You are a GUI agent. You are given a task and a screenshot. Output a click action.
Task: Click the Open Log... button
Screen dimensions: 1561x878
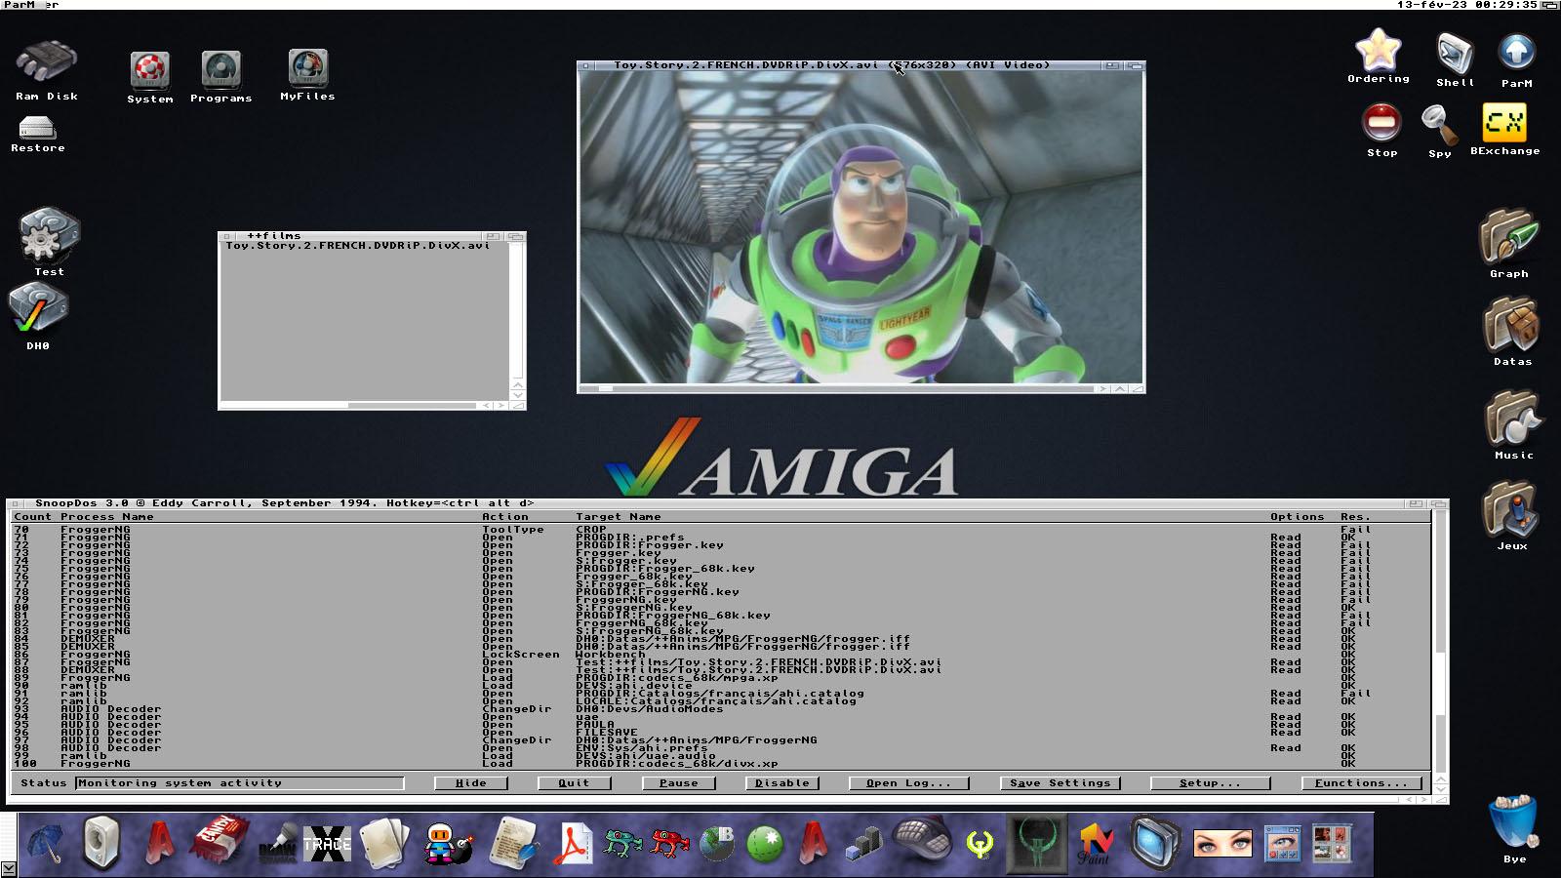(x=908, y=782)
